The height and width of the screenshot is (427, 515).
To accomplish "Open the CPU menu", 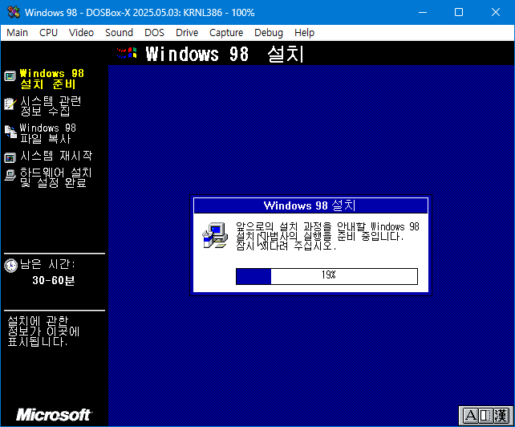I will pos(48,33).
